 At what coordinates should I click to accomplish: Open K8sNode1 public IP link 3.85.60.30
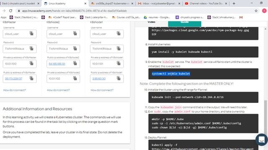[x=99, y=79]
